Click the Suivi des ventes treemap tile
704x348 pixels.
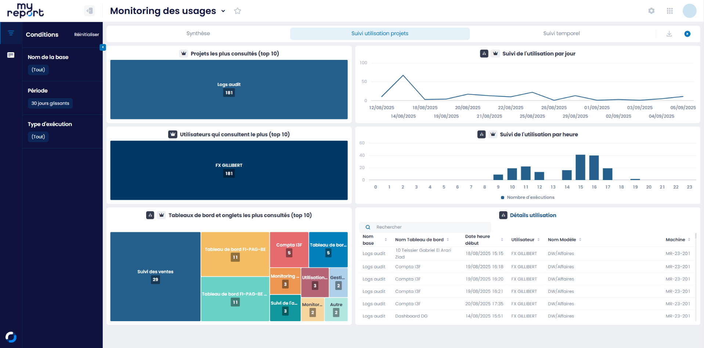pos(155,276)
